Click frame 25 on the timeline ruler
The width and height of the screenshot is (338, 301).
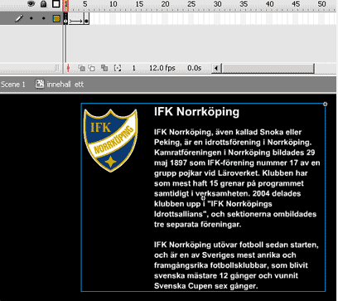pos(191,4)
